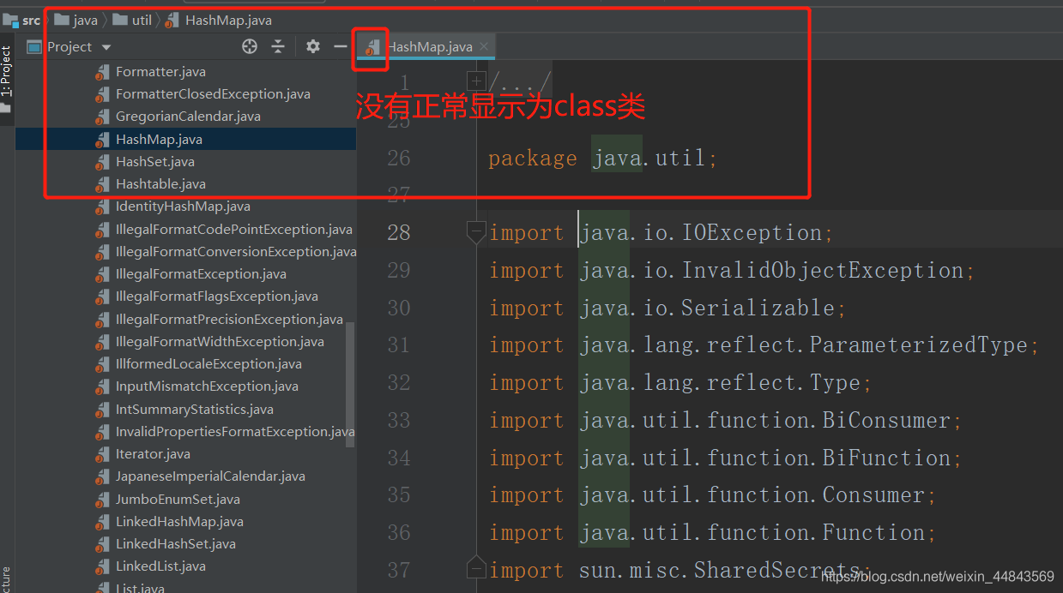1063x593 pixels.
Task: Click line number 26 in the gutter
Action: tap(399, 159)
